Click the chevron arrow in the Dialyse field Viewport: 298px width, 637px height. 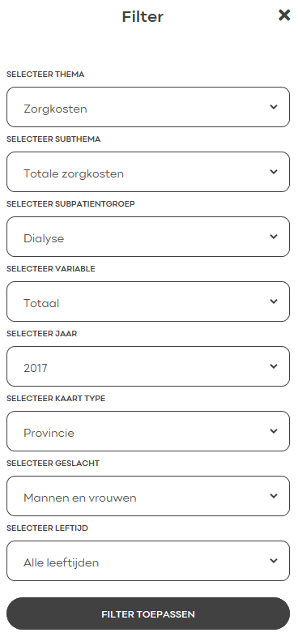(x=274, y=237)
